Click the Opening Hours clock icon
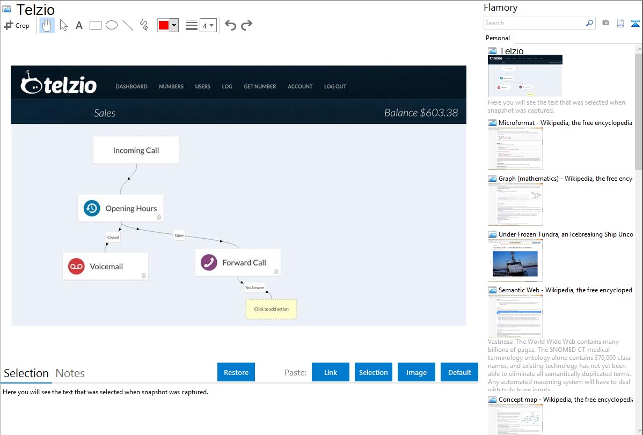The width and height of the screenshot is (643, 435). (92, 208)
